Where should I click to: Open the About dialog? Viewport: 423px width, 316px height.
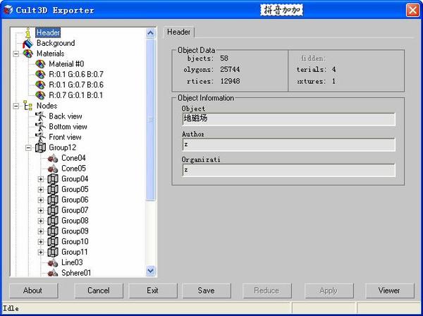(33, 291)
